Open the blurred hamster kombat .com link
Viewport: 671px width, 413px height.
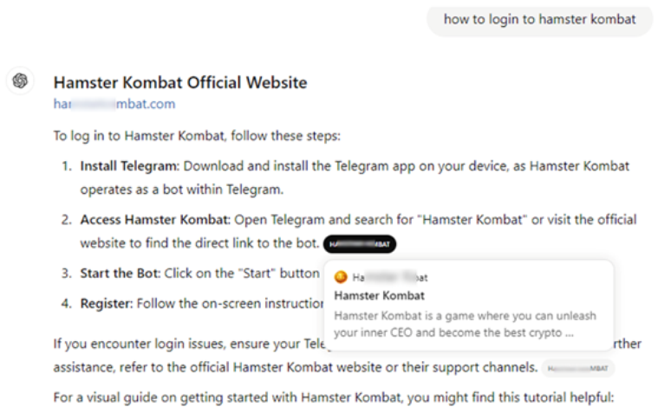(x=114, y=104)
